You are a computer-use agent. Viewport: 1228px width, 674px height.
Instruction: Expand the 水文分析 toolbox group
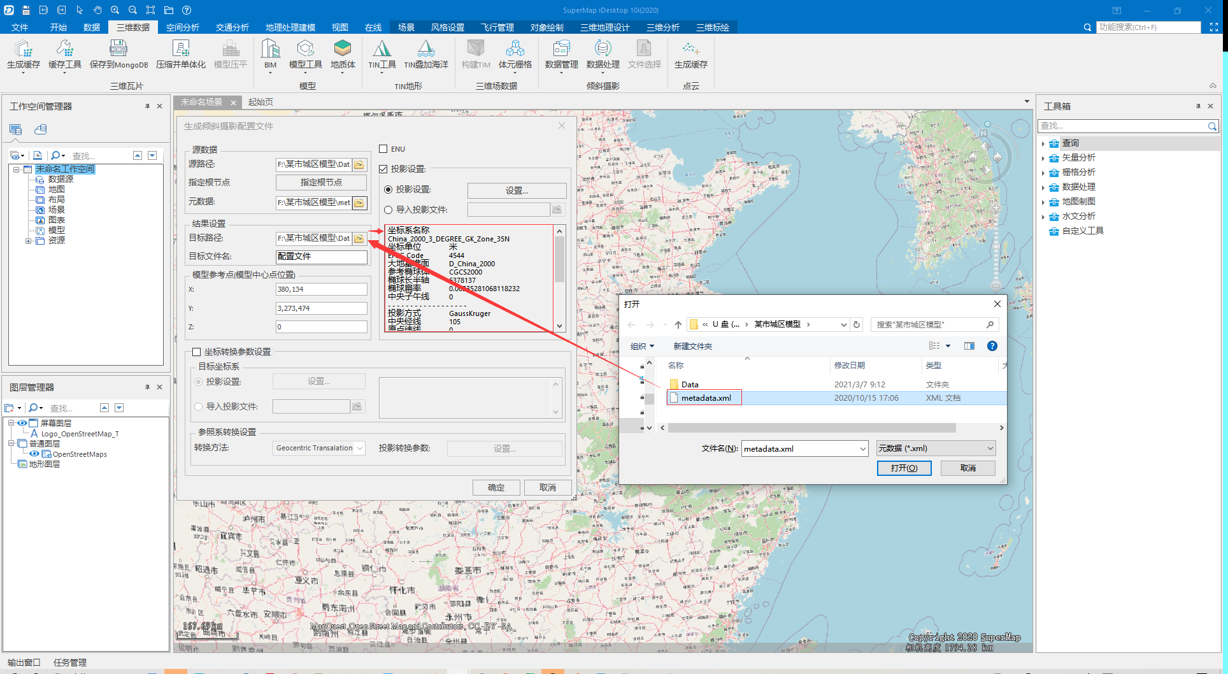[1043, 217]
